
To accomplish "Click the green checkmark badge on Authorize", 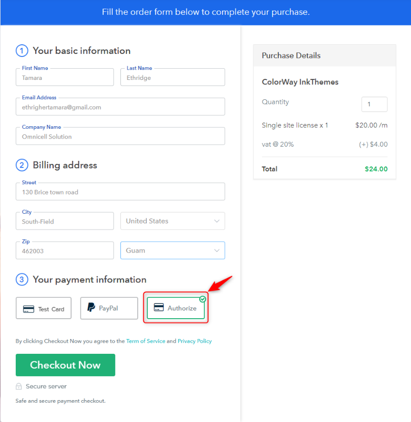I will (203, 299).
